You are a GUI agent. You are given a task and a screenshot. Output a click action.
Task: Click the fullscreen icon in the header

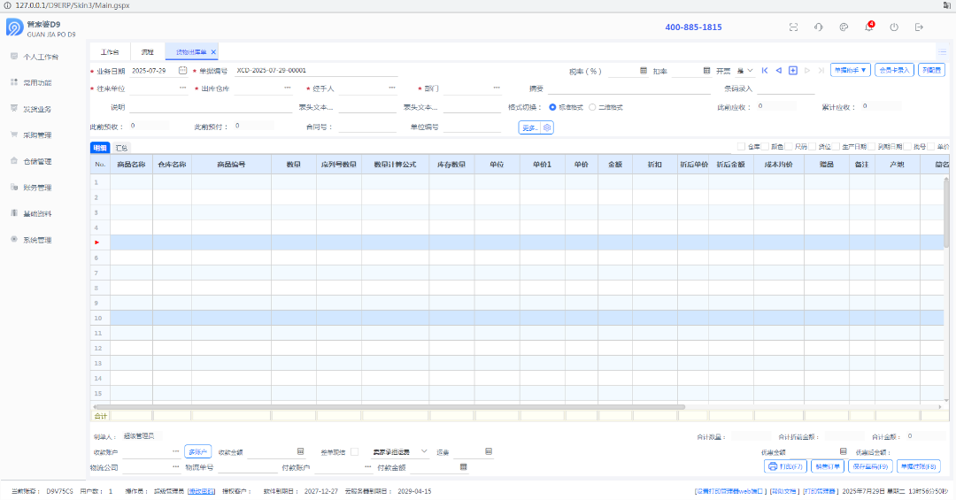click(x=793, y=27)
